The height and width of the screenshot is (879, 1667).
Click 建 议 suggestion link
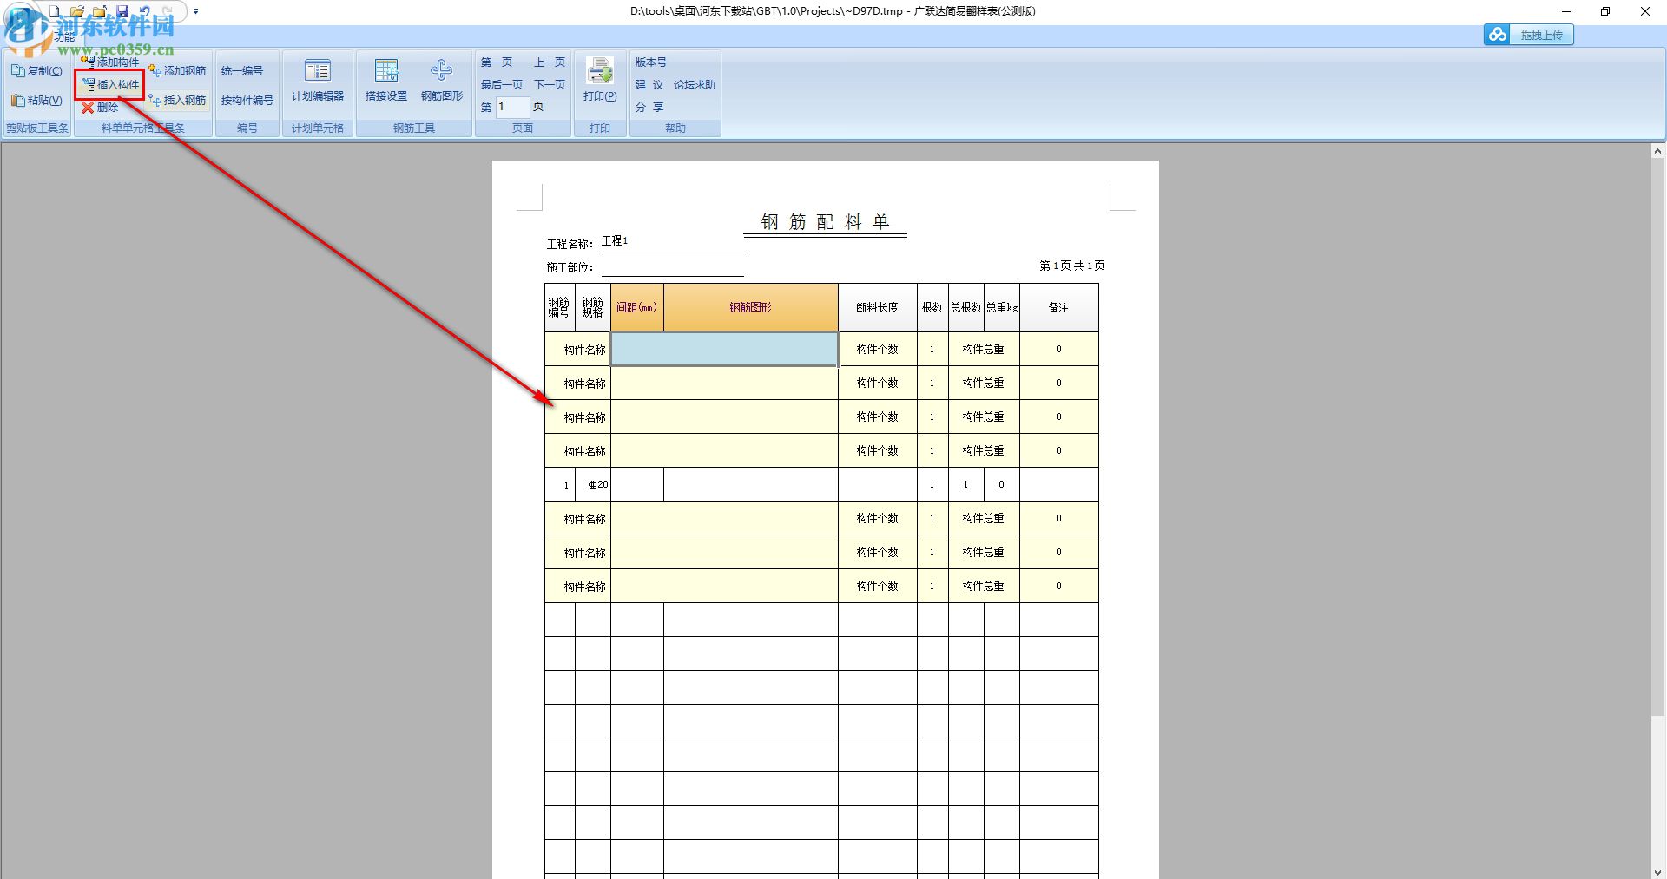point(649,85)
